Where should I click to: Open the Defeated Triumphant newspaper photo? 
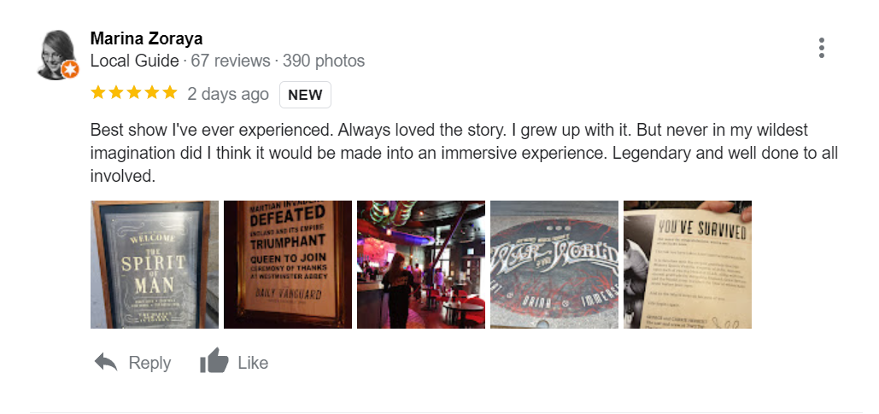point(288,265)
